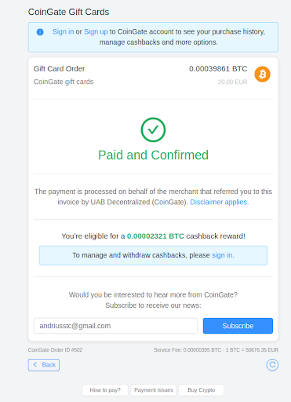
Task: Follow the sign in link for cashbacks
Action: coord(223,255)
